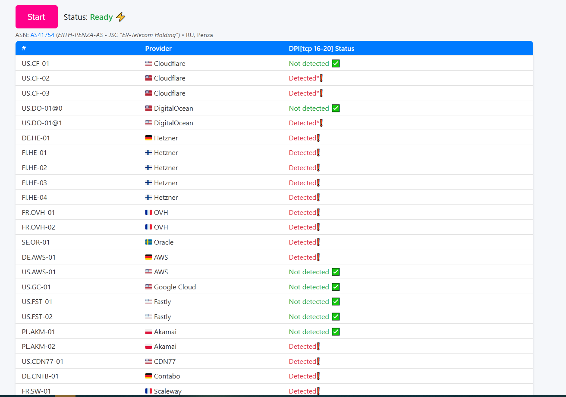The image size is (566, 397).
Task: Click 'Hetzner' in the DE.HE-01 row
Action: click(x=166, y=138)
